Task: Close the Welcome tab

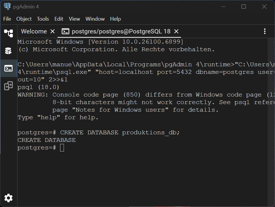Action: pyautogui.click(x=53, y=31)
